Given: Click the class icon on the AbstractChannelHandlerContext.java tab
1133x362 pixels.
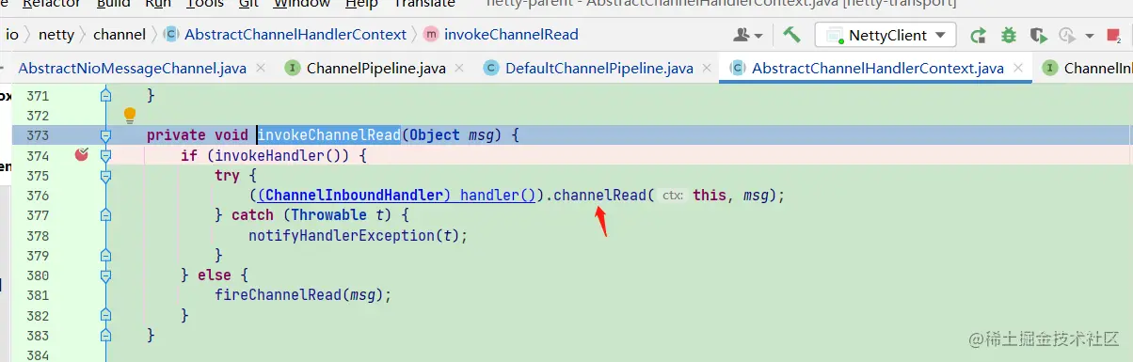Looking at the screenshot, I should (x=738, y=68).
